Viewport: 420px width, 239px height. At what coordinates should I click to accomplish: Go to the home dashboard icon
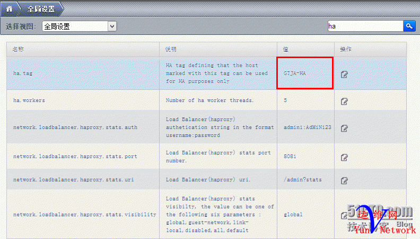pos(10,9)
